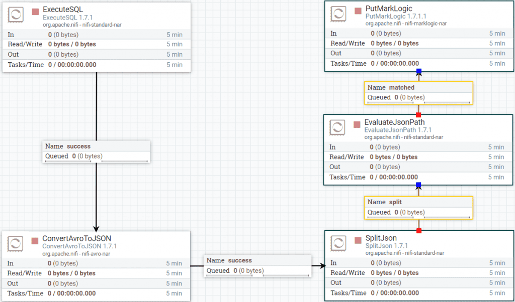
Task: Click ConvertAvroToJSON Tasks/Time stats row
Action: (96, 293)
